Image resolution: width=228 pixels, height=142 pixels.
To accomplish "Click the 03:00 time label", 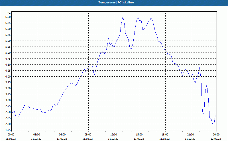I will (x=37, y=135).
